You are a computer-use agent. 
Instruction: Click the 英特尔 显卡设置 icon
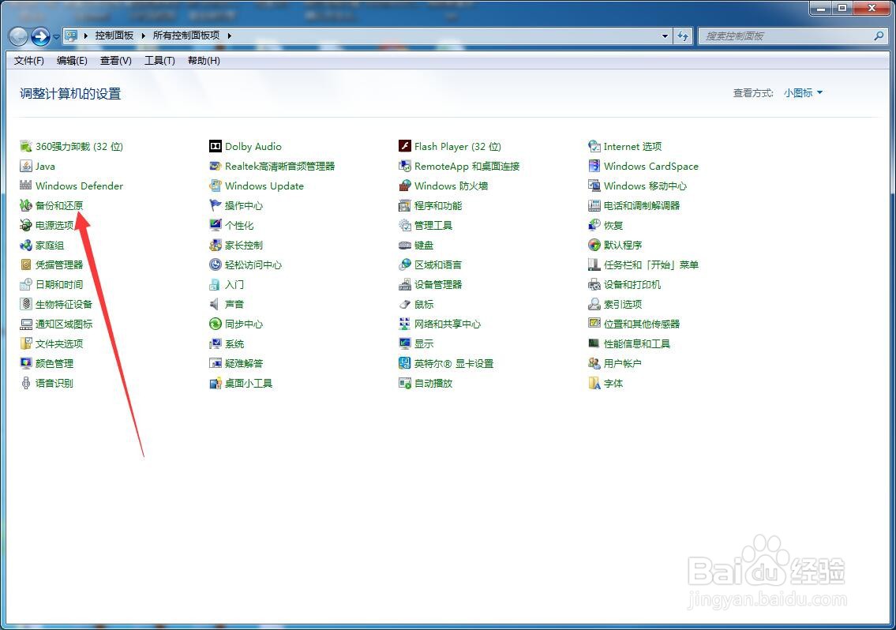405,364
